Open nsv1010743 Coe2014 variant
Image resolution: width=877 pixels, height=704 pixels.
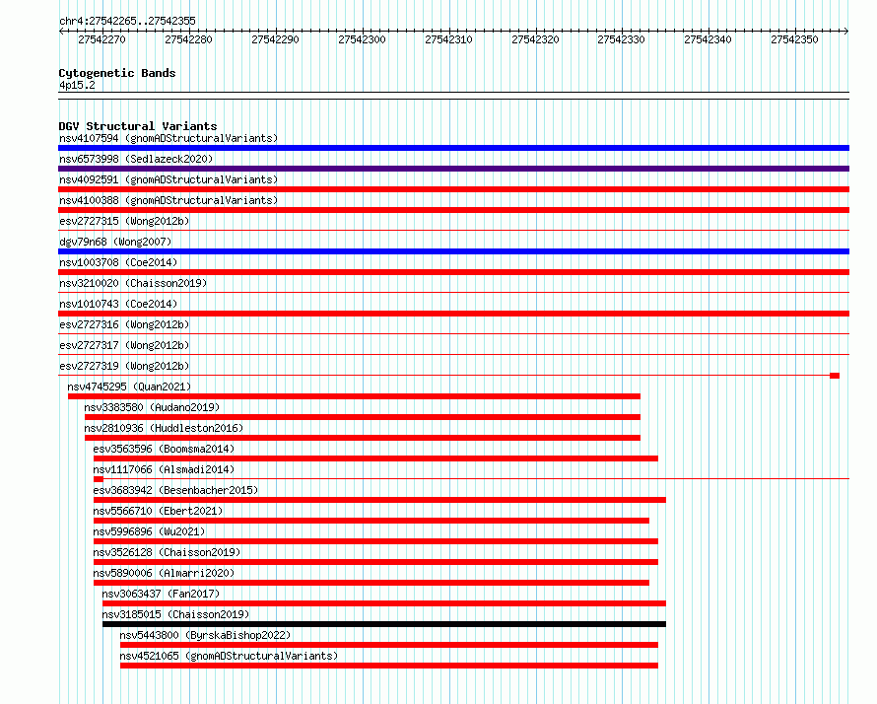[x=118, y=304]
